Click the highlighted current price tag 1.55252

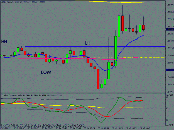coord(170,29)
